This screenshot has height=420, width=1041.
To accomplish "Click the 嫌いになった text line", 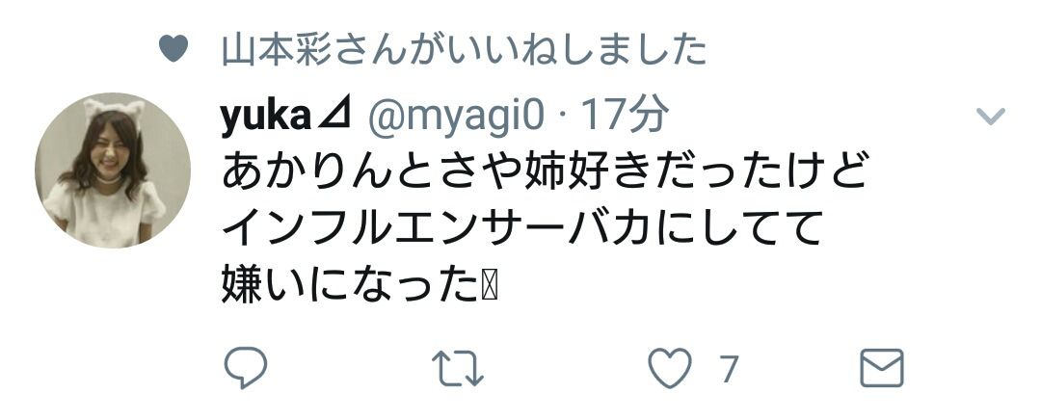I will [x=350, y=285].
